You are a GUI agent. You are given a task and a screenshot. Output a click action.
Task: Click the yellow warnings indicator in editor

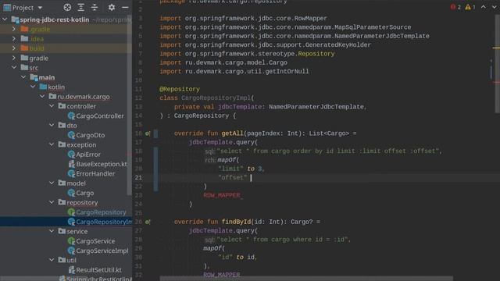[x=470, y=7]
